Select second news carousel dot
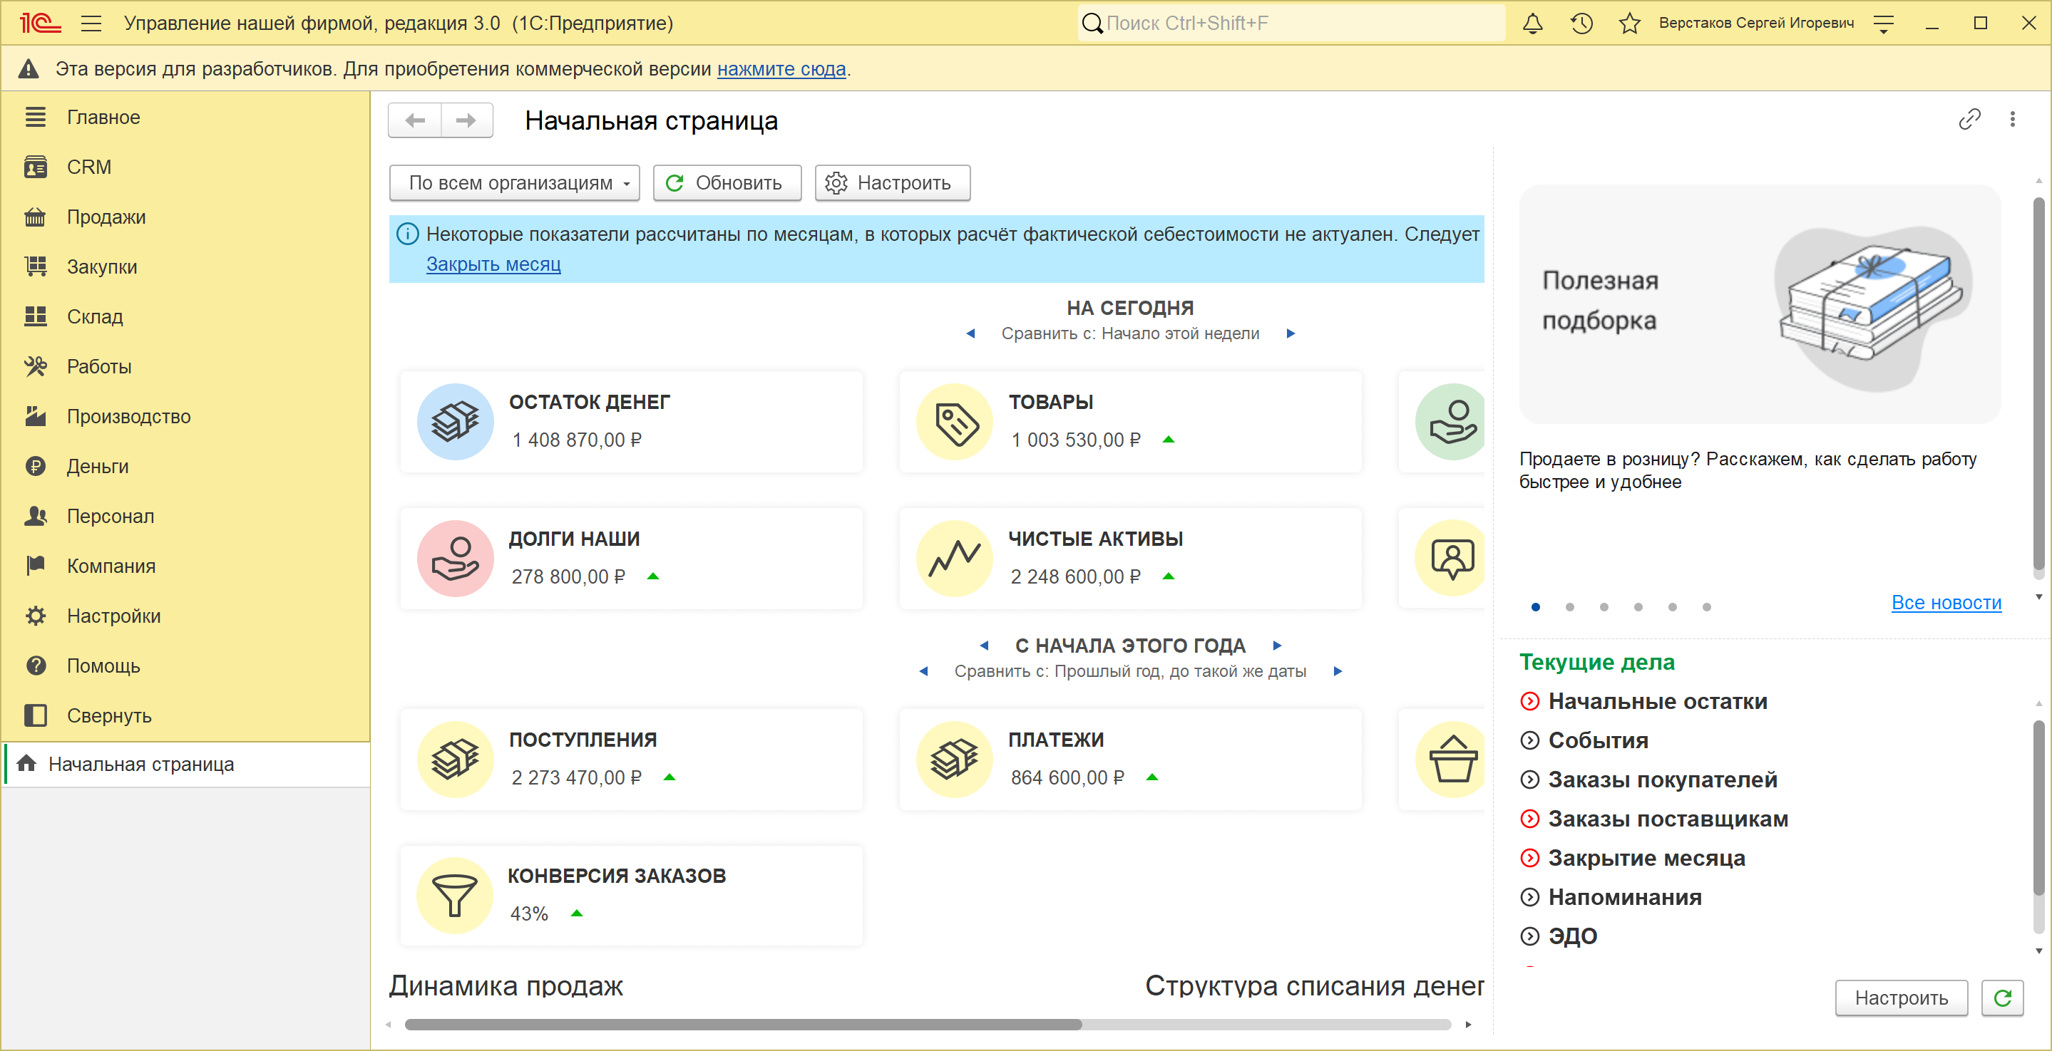The width and height of the screenshot is (2052, 1051). click(x=1569, y=606)
